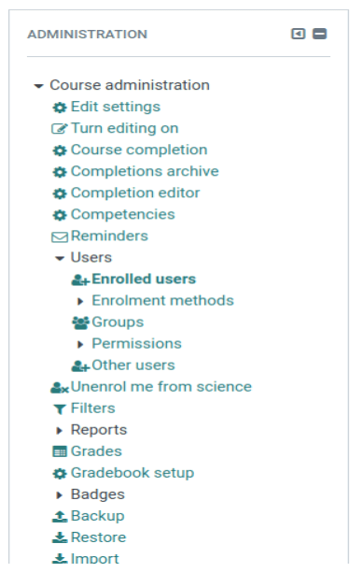Click the gear icon beside Edit settings
Image resolution: width=363 pixels, height=587 pixels.
tap(60, 107)
